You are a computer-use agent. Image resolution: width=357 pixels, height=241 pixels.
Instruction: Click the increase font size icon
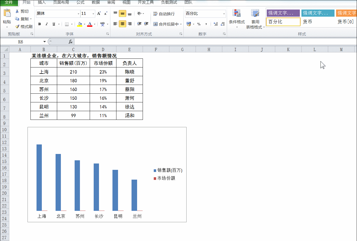tap(99, 13)
